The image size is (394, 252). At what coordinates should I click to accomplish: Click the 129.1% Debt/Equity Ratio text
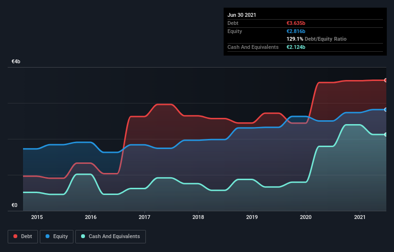tap(316, 39)
